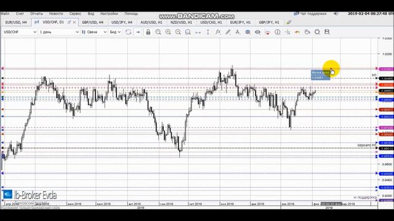Image resolution: width=394 pixels, height=221 pixels.
Task: Click the blue stacked layers icon
Action: tap(247, 32)
